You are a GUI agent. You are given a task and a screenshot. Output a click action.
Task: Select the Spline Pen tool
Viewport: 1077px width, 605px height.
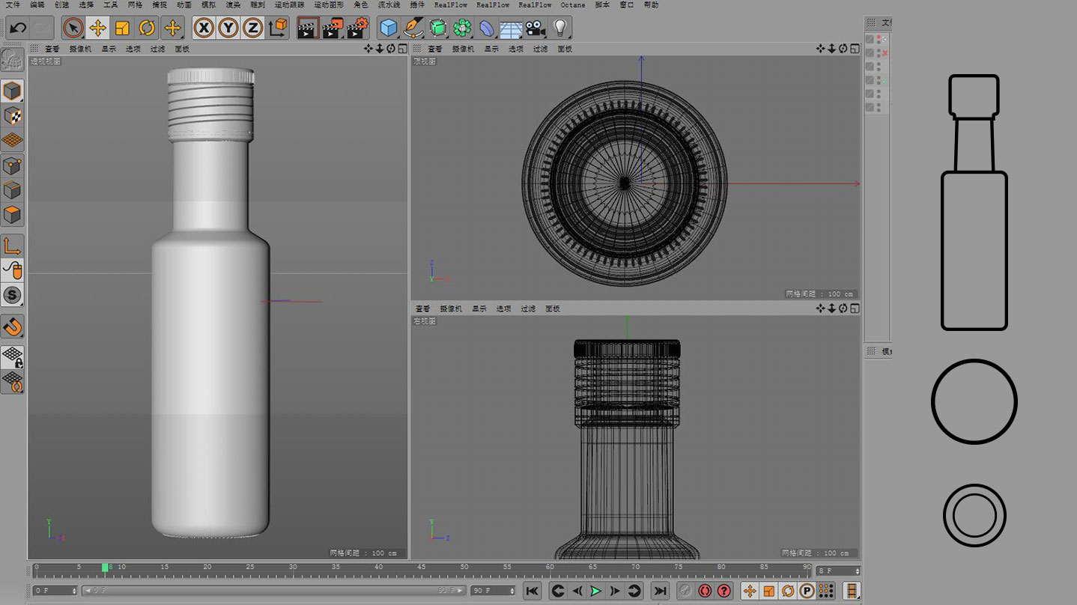pyautogui.click(x=413, y=28)
